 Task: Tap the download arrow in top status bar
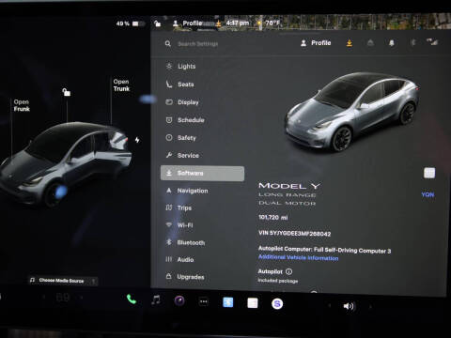pyautogui.click(x=218, y=23)
